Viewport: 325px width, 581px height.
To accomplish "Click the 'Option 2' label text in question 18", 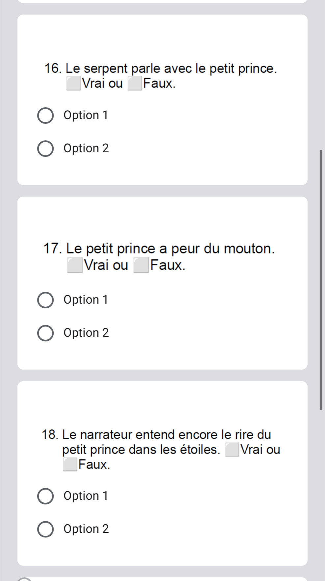I will (86, 529).
